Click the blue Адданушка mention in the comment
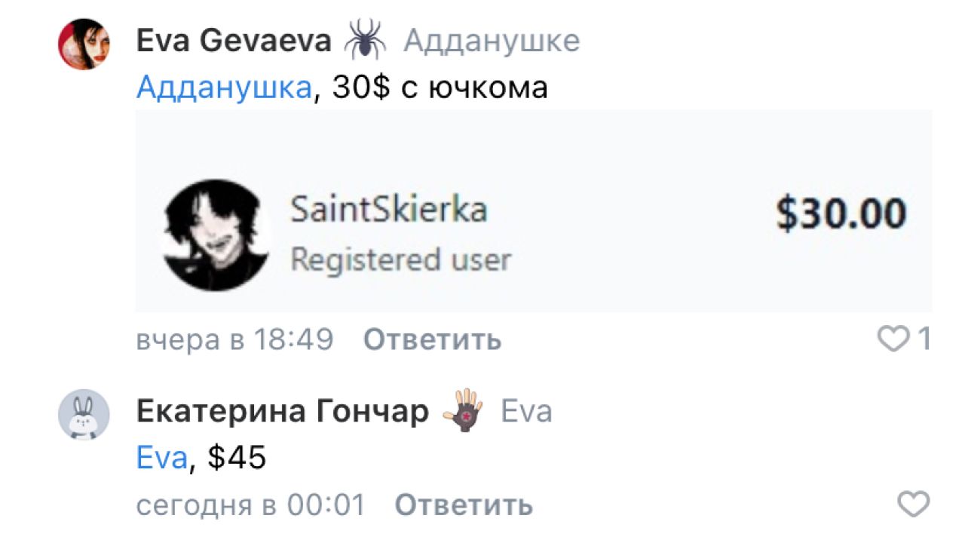 tap(224, 88)
